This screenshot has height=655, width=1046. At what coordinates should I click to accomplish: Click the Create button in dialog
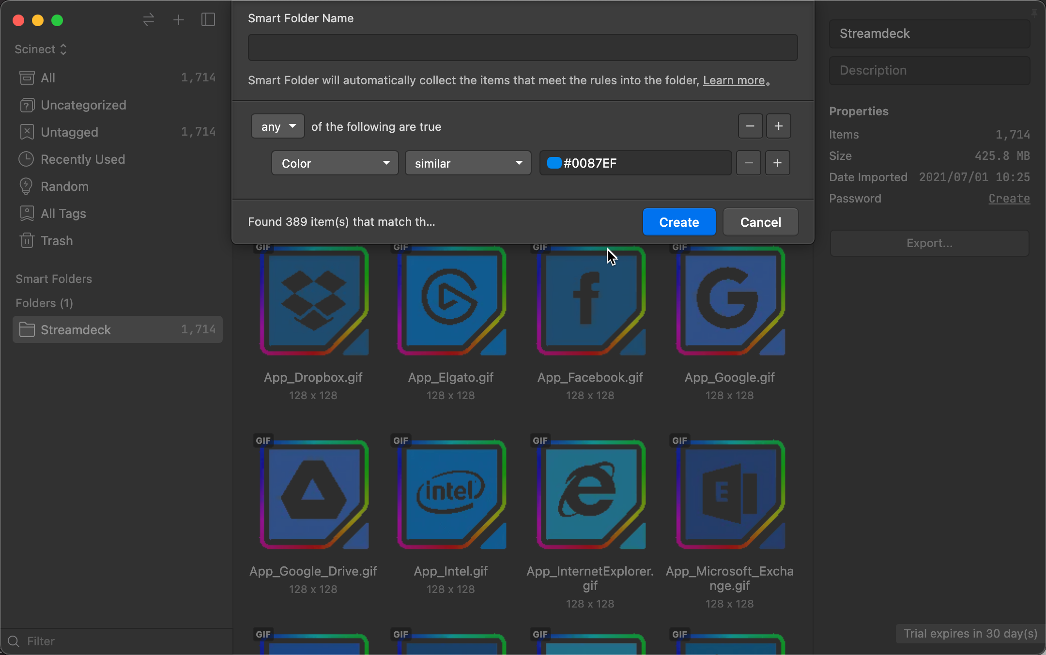(679, 222)
